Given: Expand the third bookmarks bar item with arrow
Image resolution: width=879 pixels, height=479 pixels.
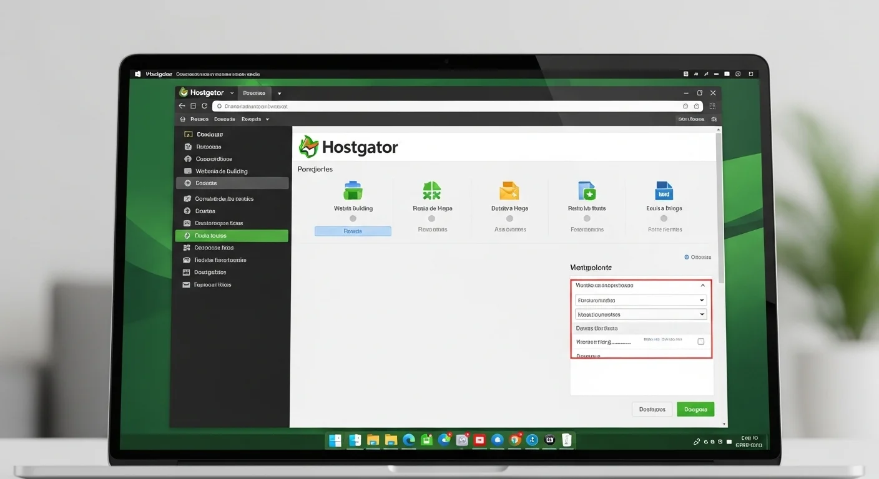Looking at the screenshot, I should pos(255,119).
